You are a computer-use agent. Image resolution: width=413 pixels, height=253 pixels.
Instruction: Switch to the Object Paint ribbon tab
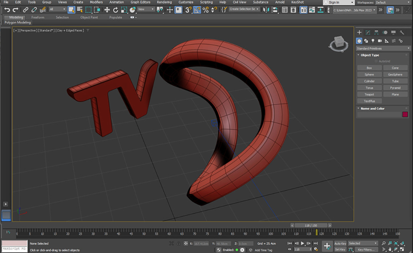(x=89, y=17)
